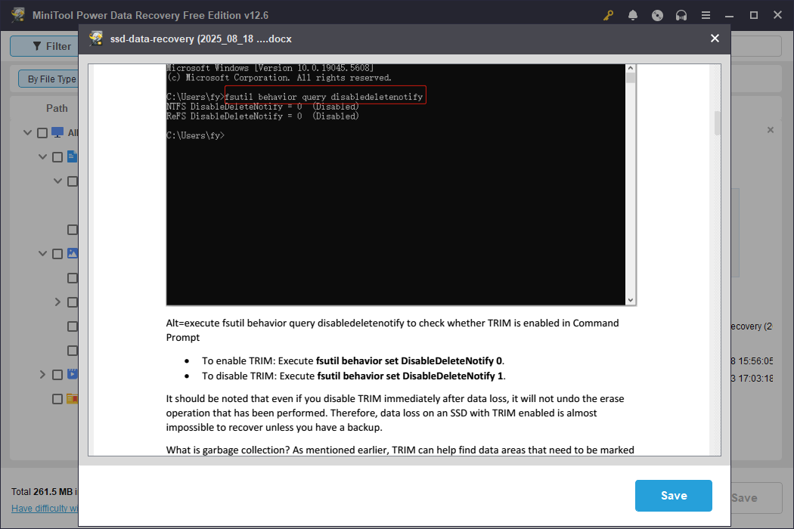Click the bootable media disc icon
The width and height of the screenshot is (794, 529).
657,14
